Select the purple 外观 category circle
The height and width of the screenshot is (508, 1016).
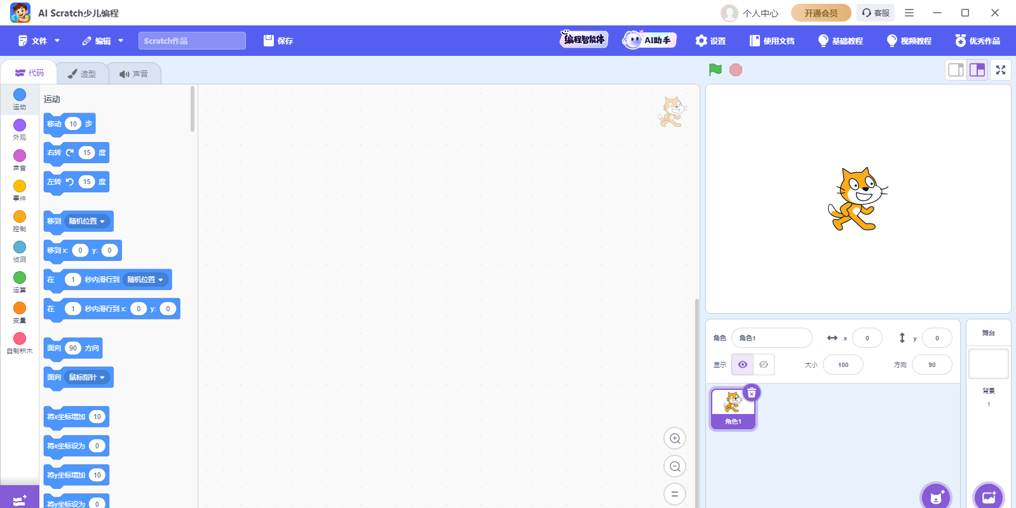[x=20, y=125]
